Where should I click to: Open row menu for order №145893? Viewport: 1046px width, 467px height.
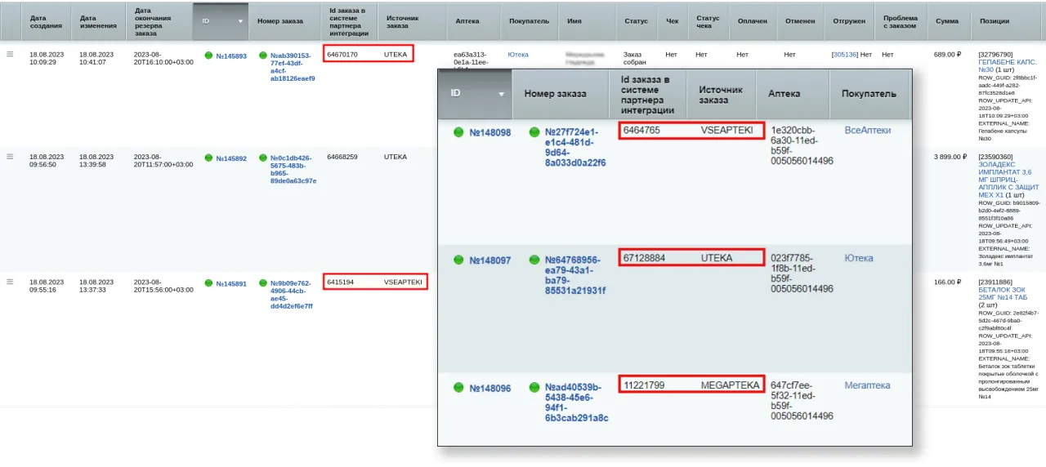10,55
